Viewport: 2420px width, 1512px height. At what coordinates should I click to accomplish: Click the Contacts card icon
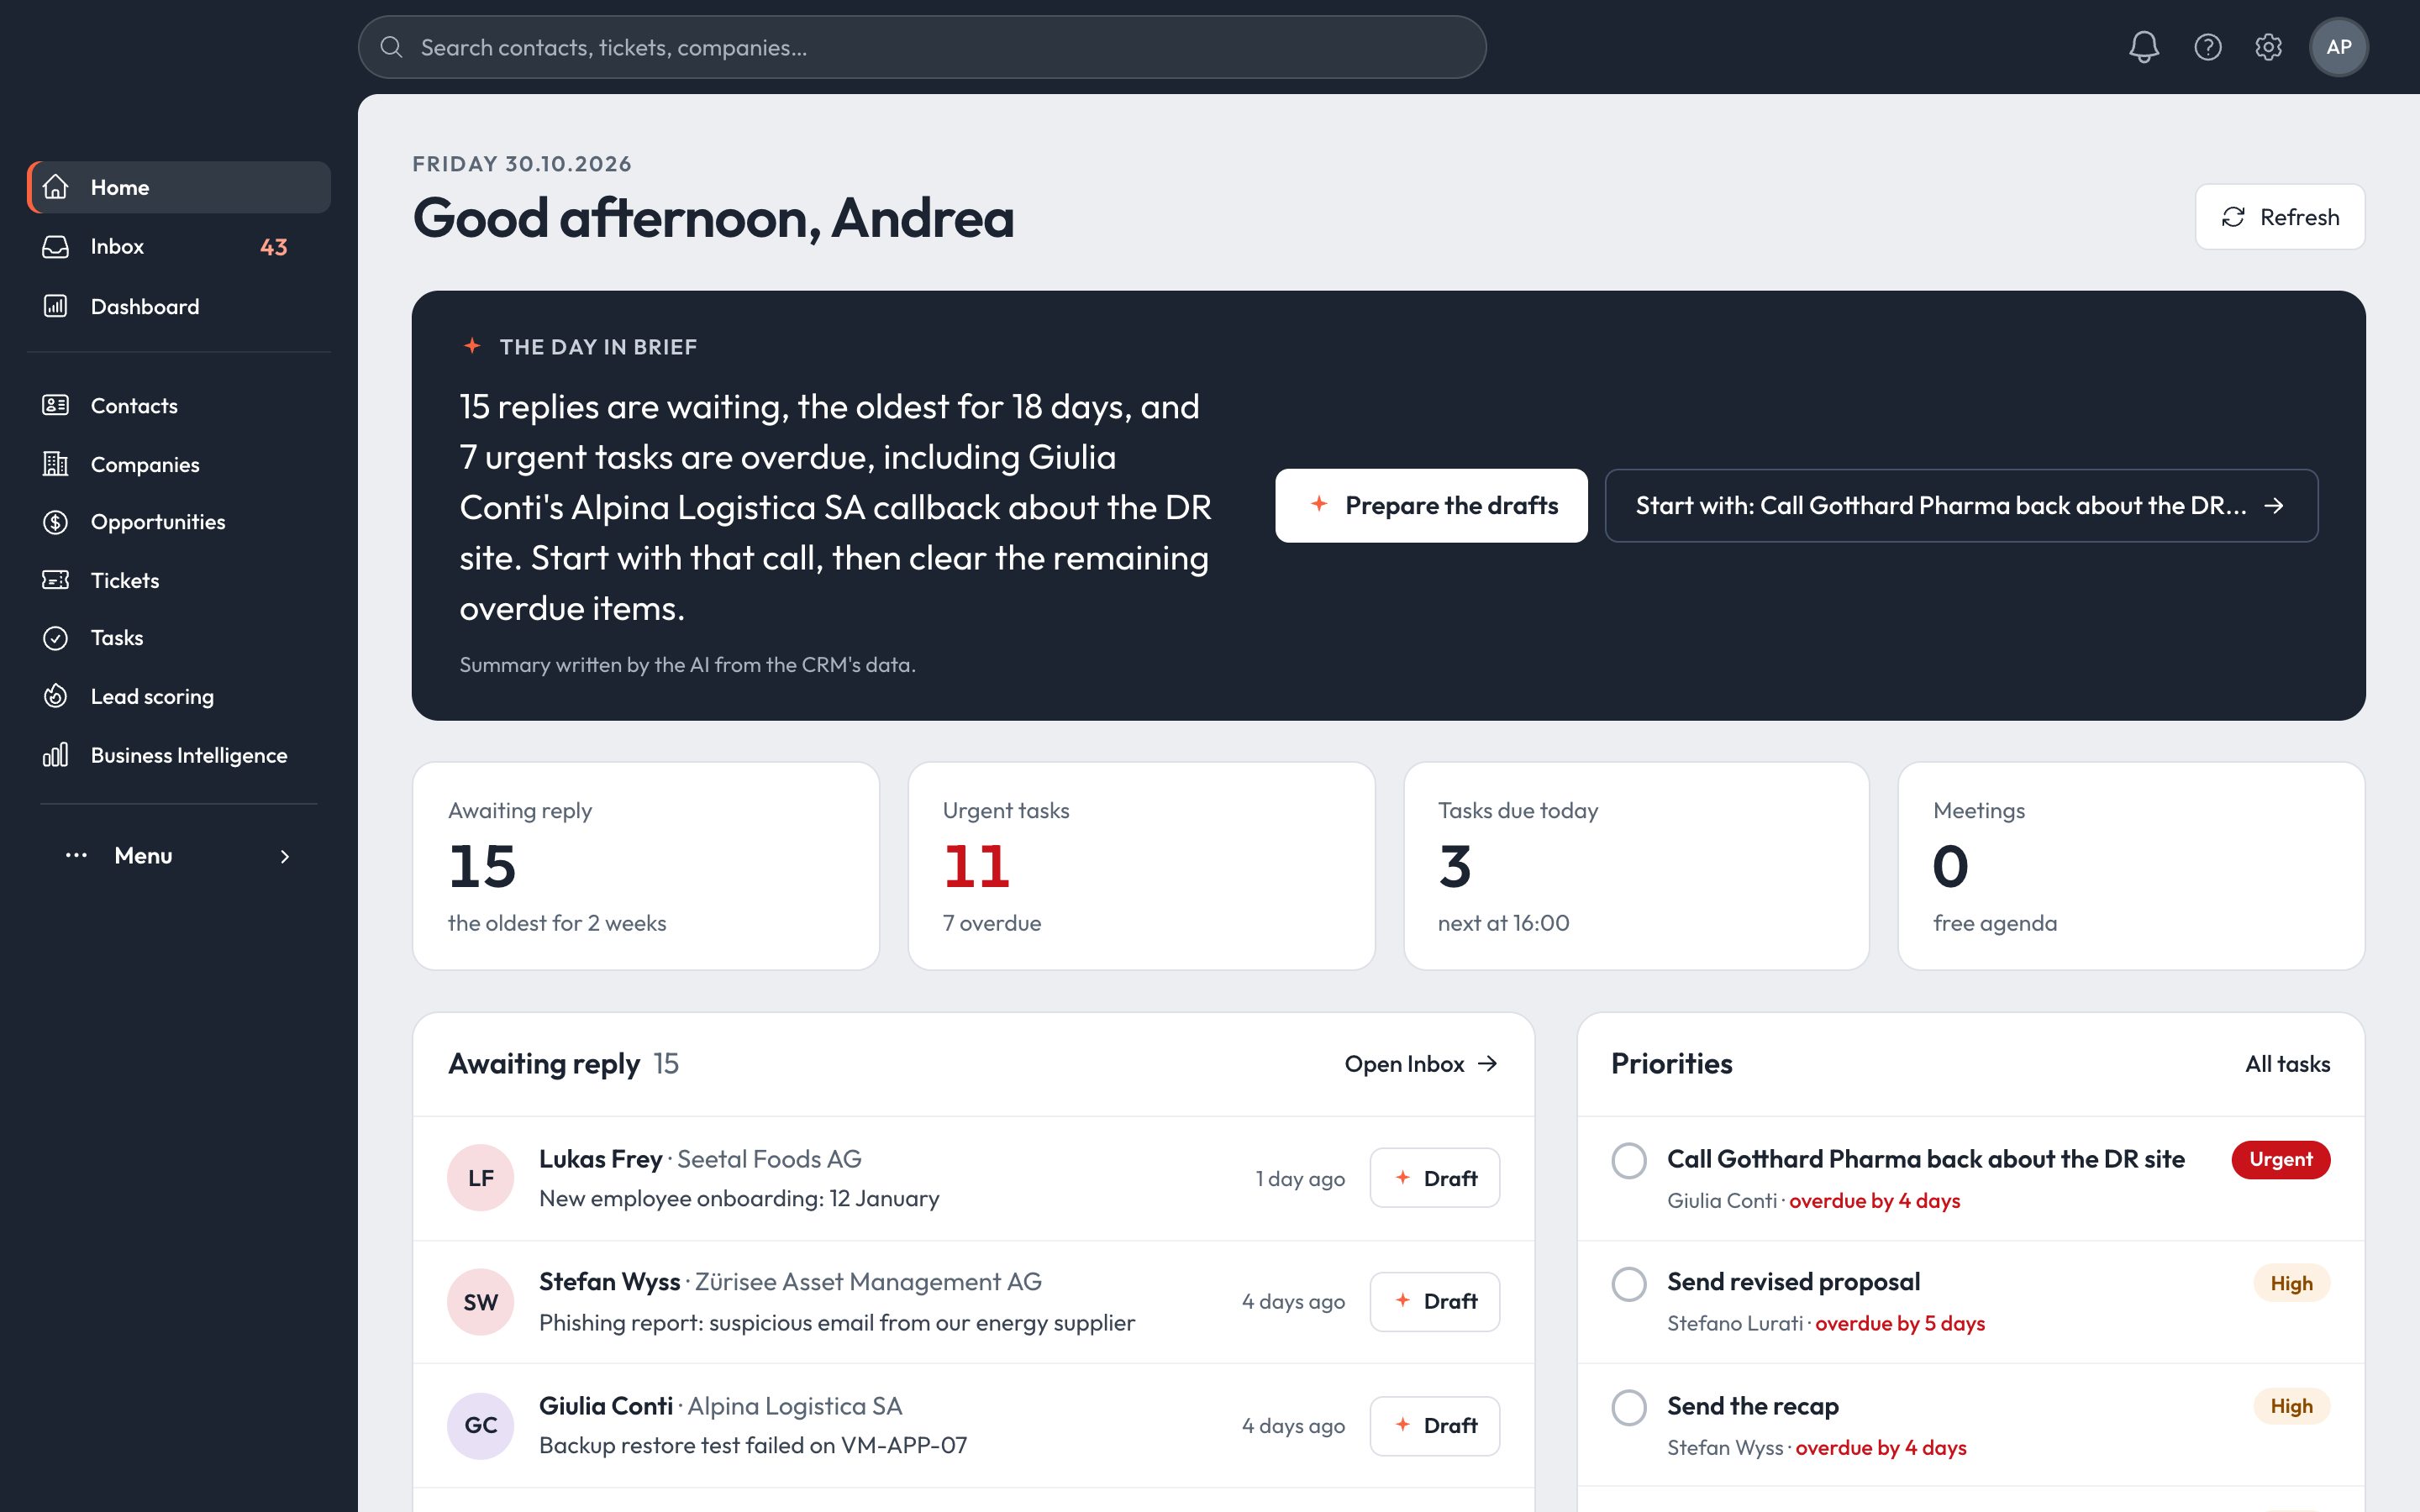56,405
